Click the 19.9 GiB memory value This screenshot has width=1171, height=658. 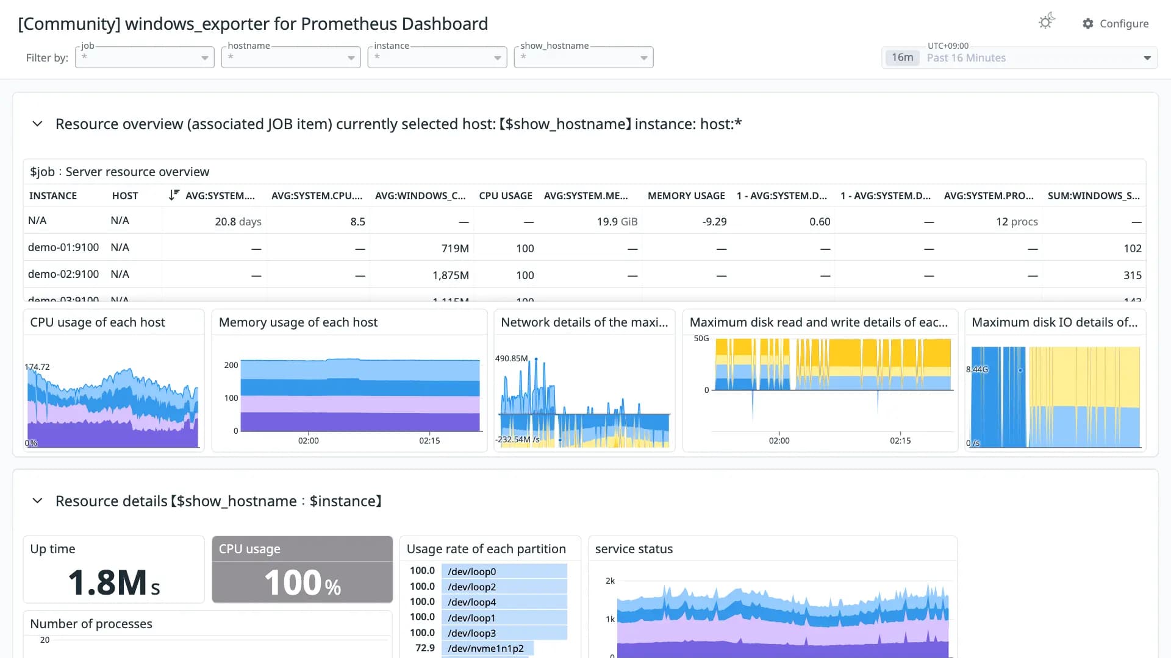point(617,222)
